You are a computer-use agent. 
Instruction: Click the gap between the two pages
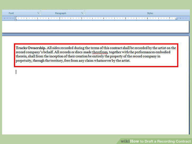click(95, 34)
